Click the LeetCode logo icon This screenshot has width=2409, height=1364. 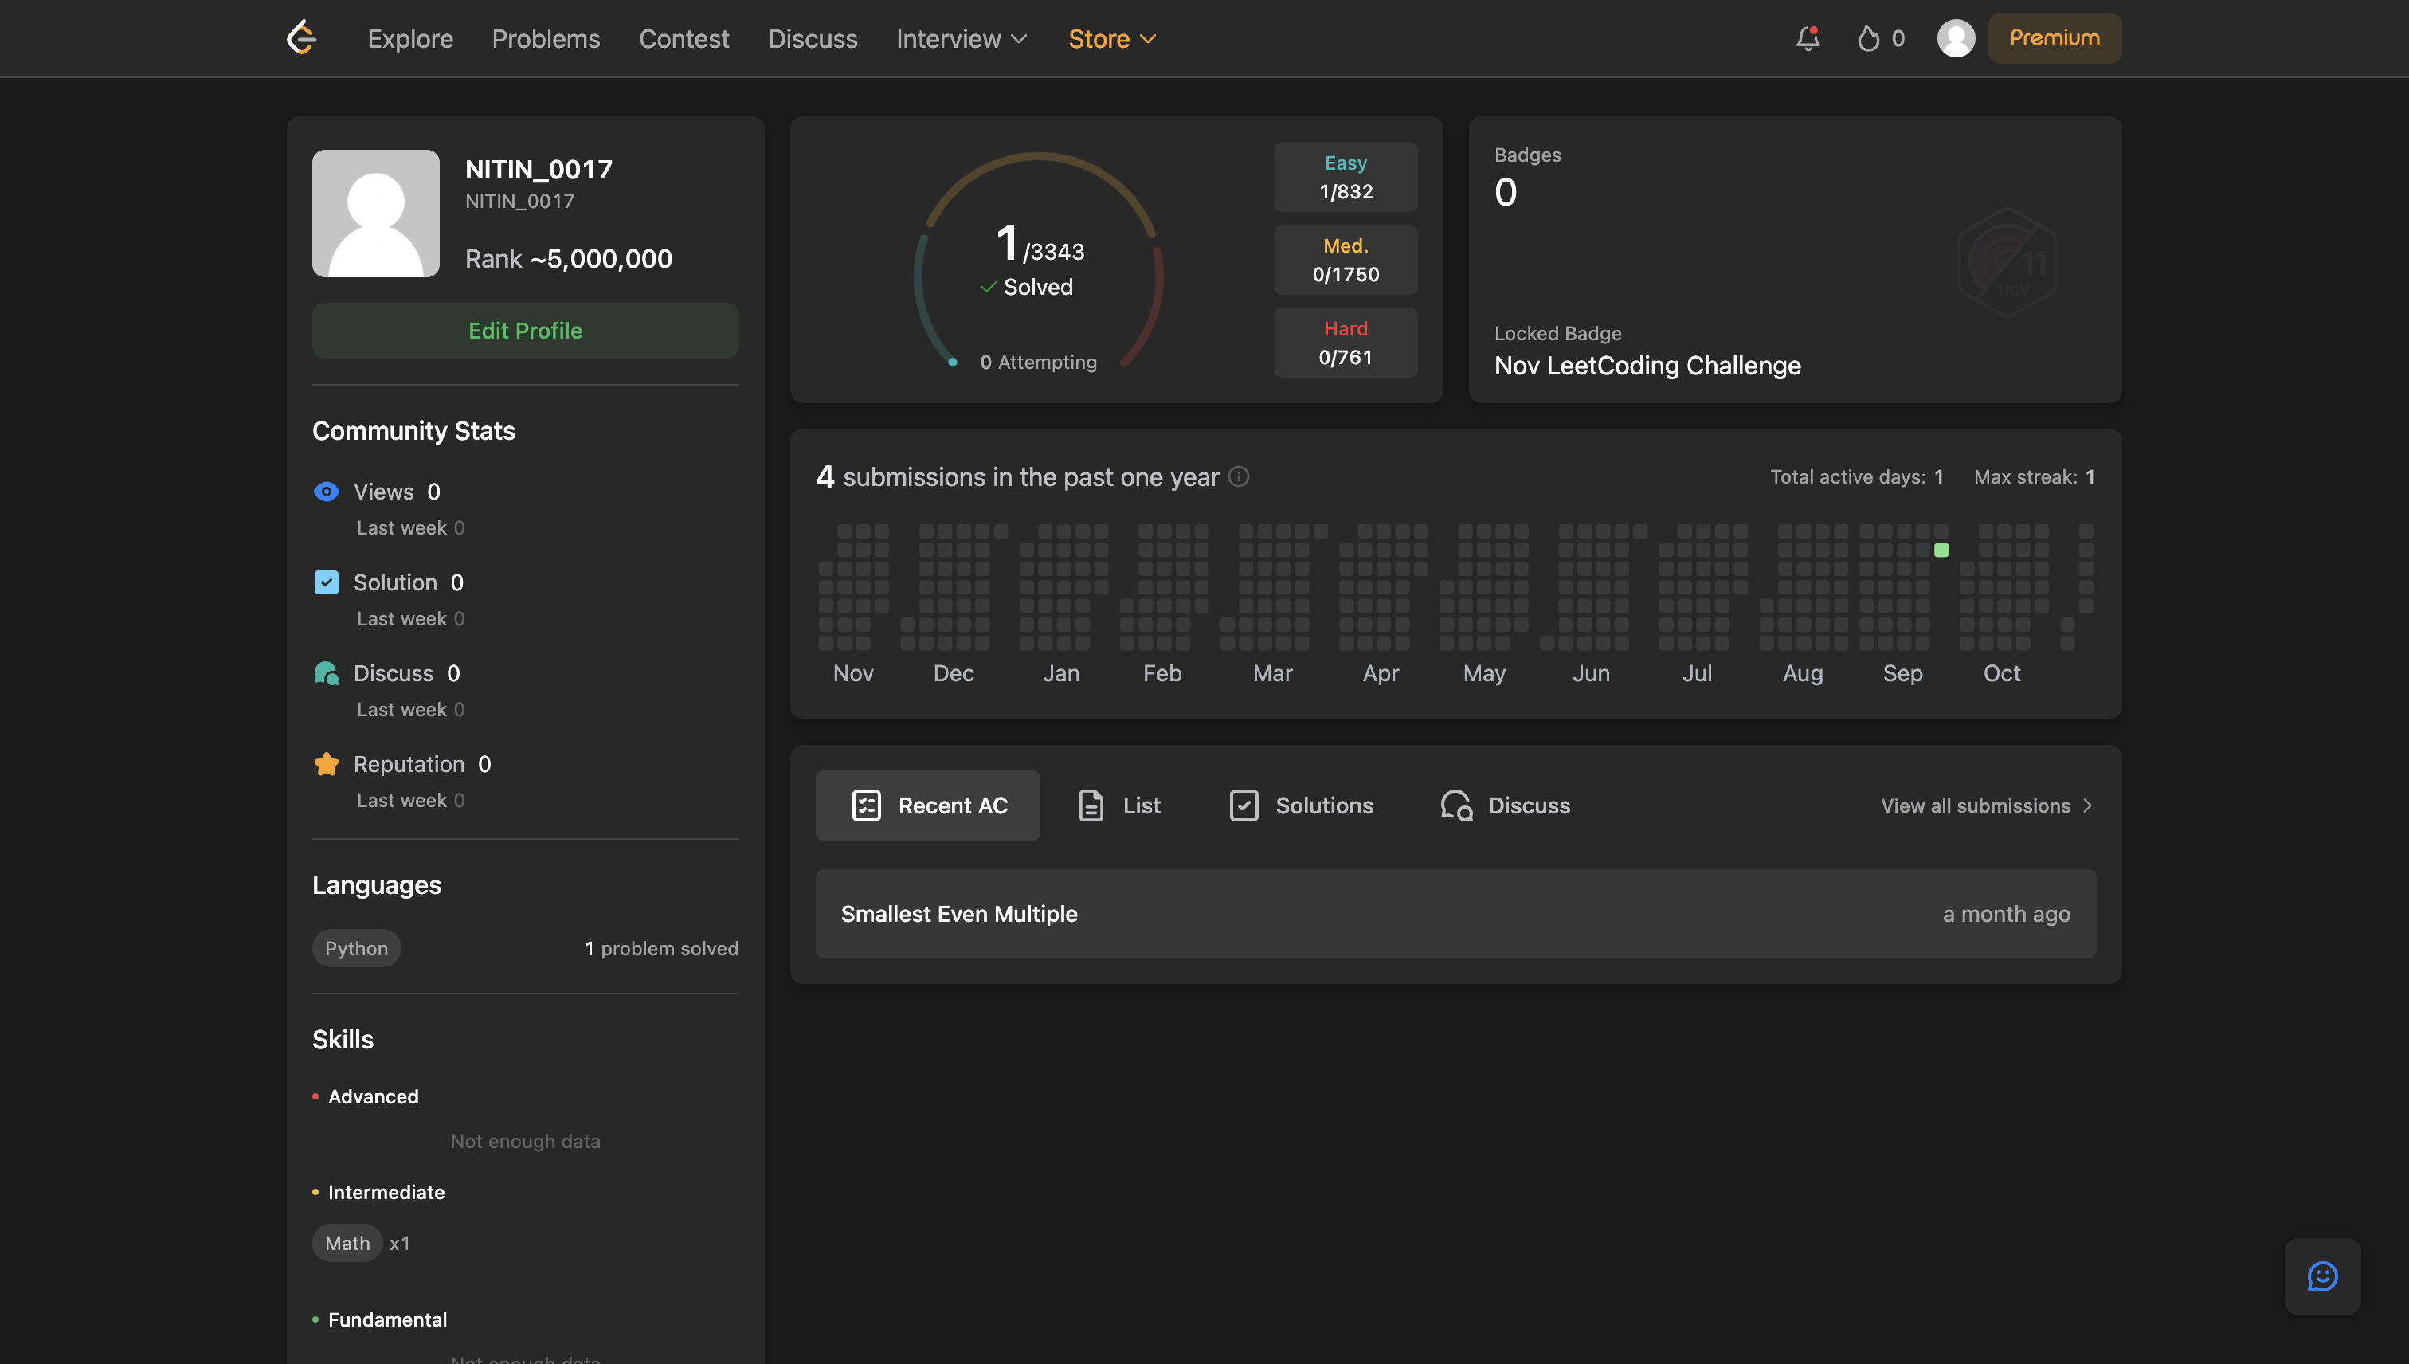[x=302, y=38]
